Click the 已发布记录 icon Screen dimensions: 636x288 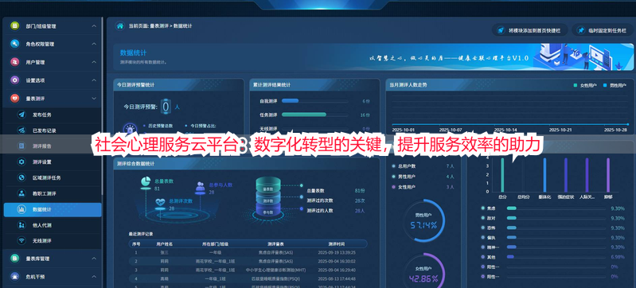21,130
